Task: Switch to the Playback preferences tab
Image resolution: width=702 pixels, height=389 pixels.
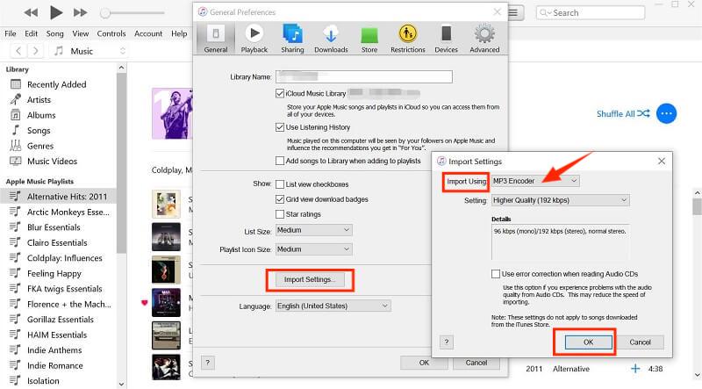Action: pos(254,39)
